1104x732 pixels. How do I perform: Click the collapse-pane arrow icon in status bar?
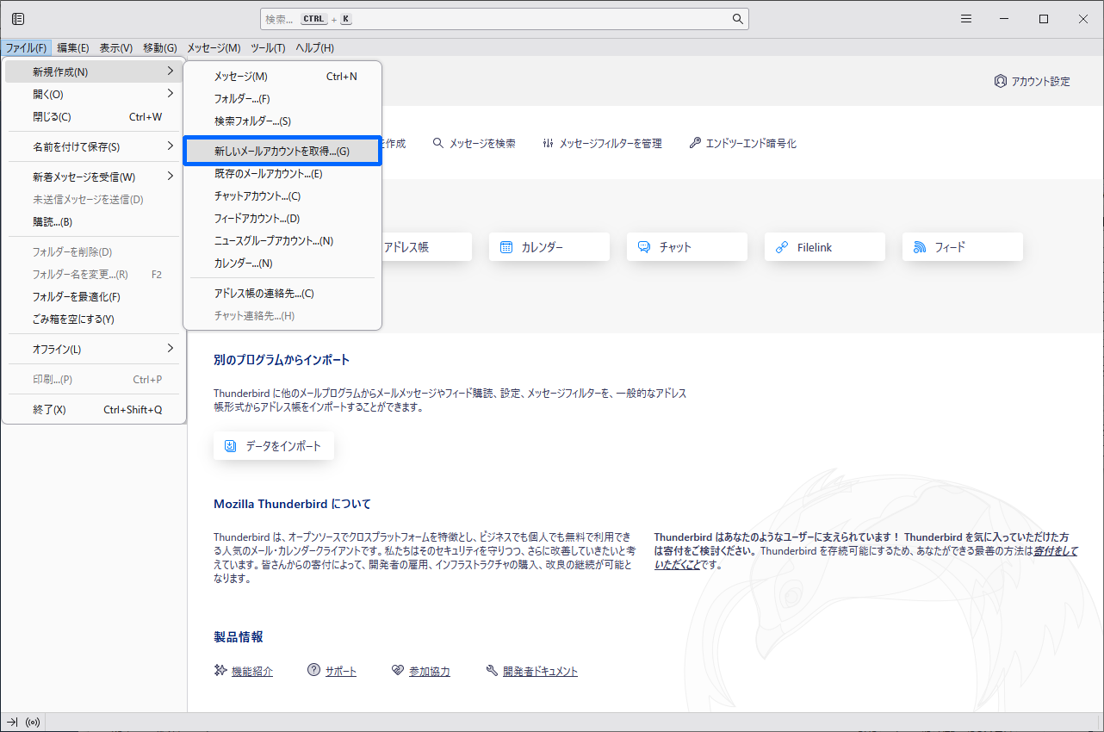[12, 722]
